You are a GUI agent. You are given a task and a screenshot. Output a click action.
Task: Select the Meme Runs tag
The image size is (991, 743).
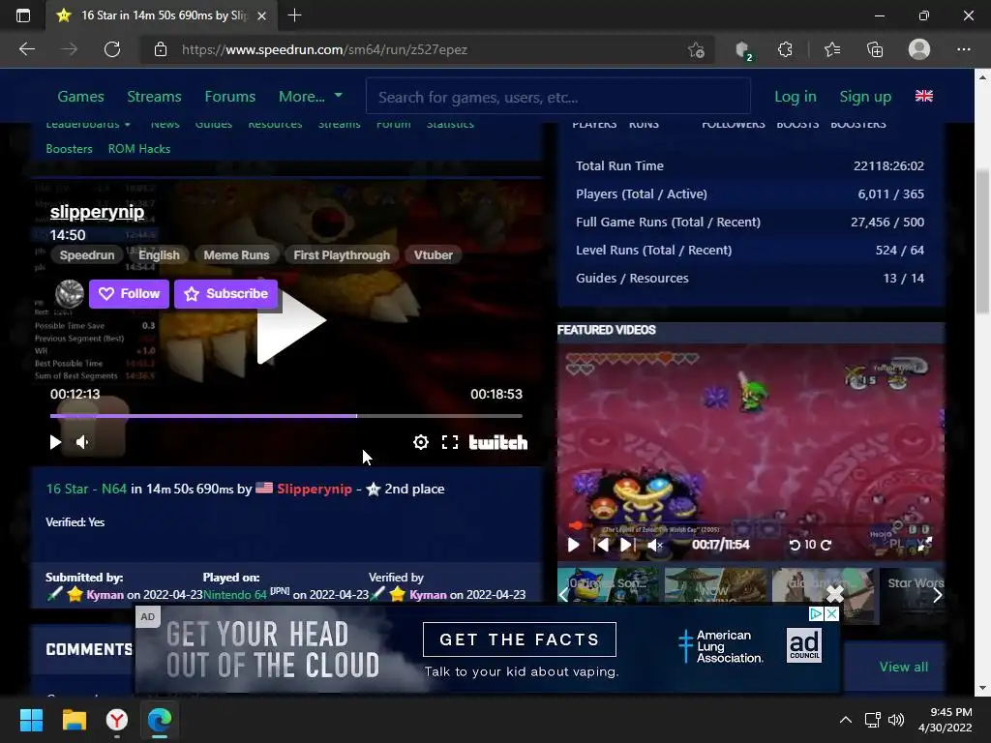[x=236, y=255]
